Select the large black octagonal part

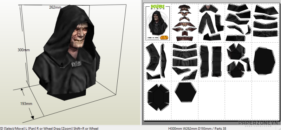tap(264, 61)
